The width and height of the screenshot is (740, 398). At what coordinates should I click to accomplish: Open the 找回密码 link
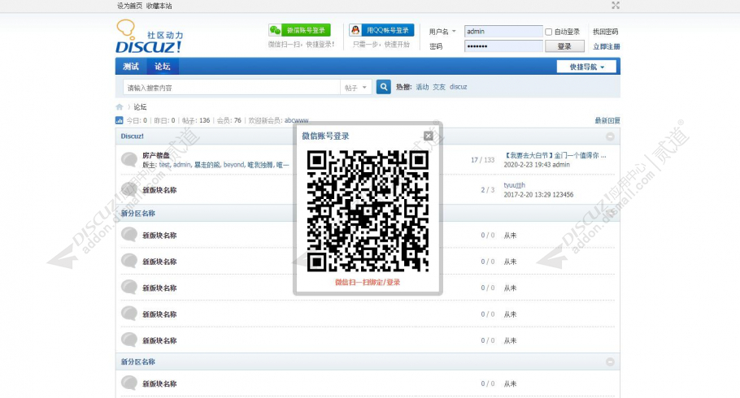click(x=606, y=32)
